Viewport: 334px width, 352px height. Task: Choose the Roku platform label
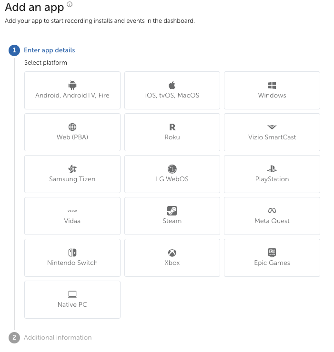tap(172, 137)
